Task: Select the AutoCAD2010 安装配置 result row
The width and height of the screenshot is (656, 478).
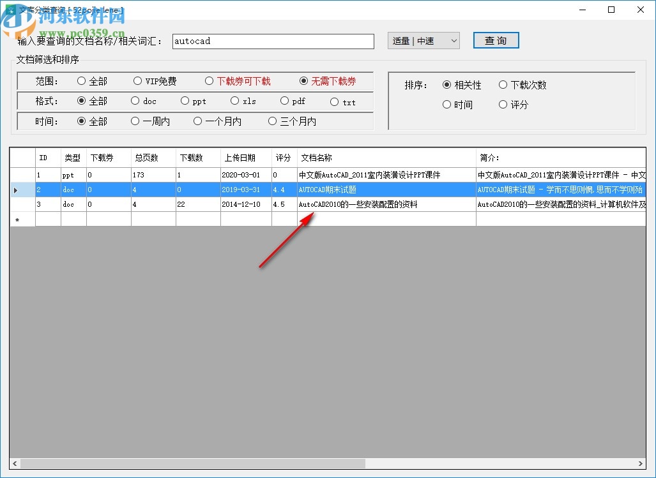Action: point(348,204)
